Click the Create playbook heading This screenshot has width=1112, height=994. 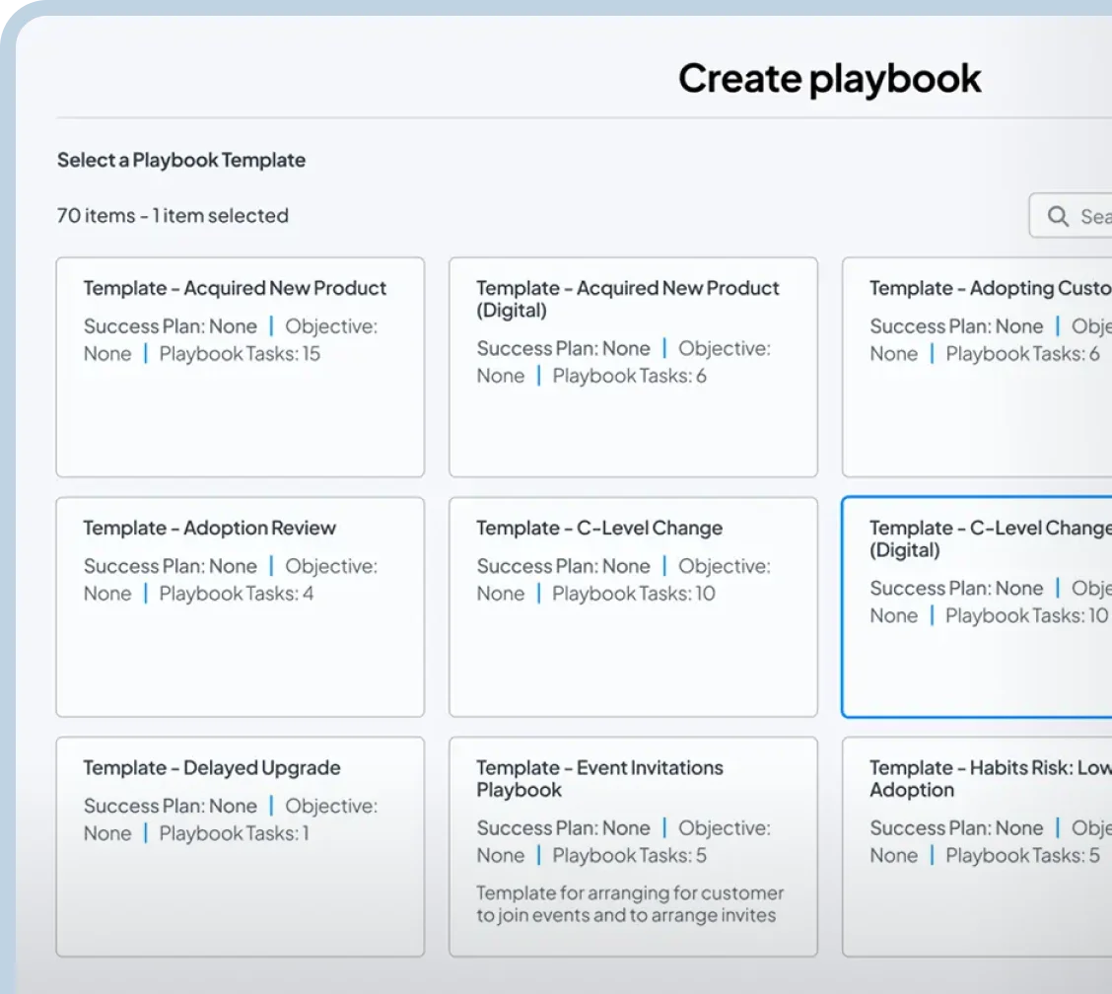(829, 79)
